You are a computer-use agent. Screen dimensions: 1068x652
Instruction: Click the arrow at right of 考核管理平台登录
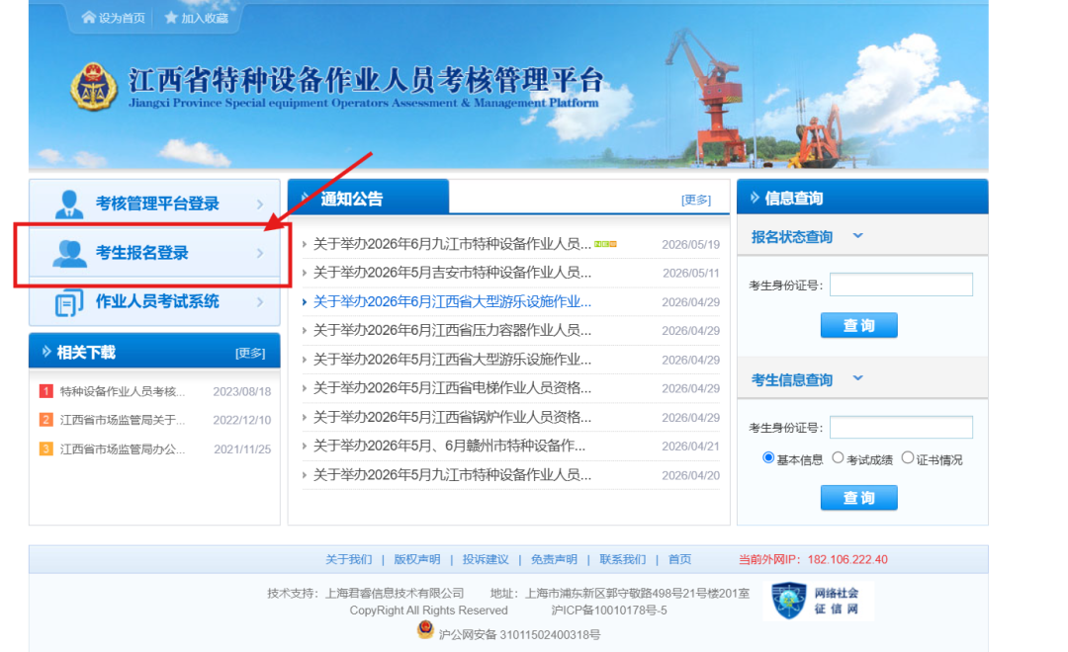[260, 204]
